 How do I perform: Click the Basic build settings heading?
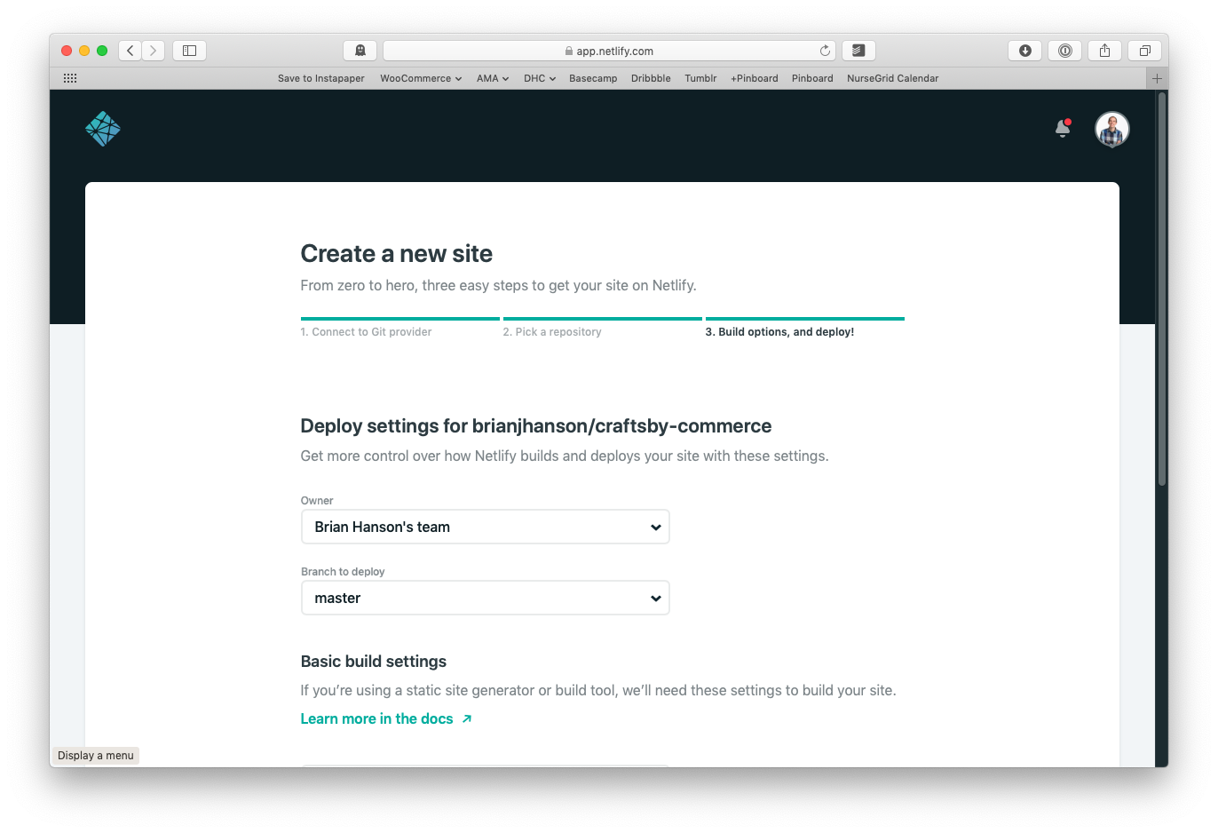coord(374,662)
